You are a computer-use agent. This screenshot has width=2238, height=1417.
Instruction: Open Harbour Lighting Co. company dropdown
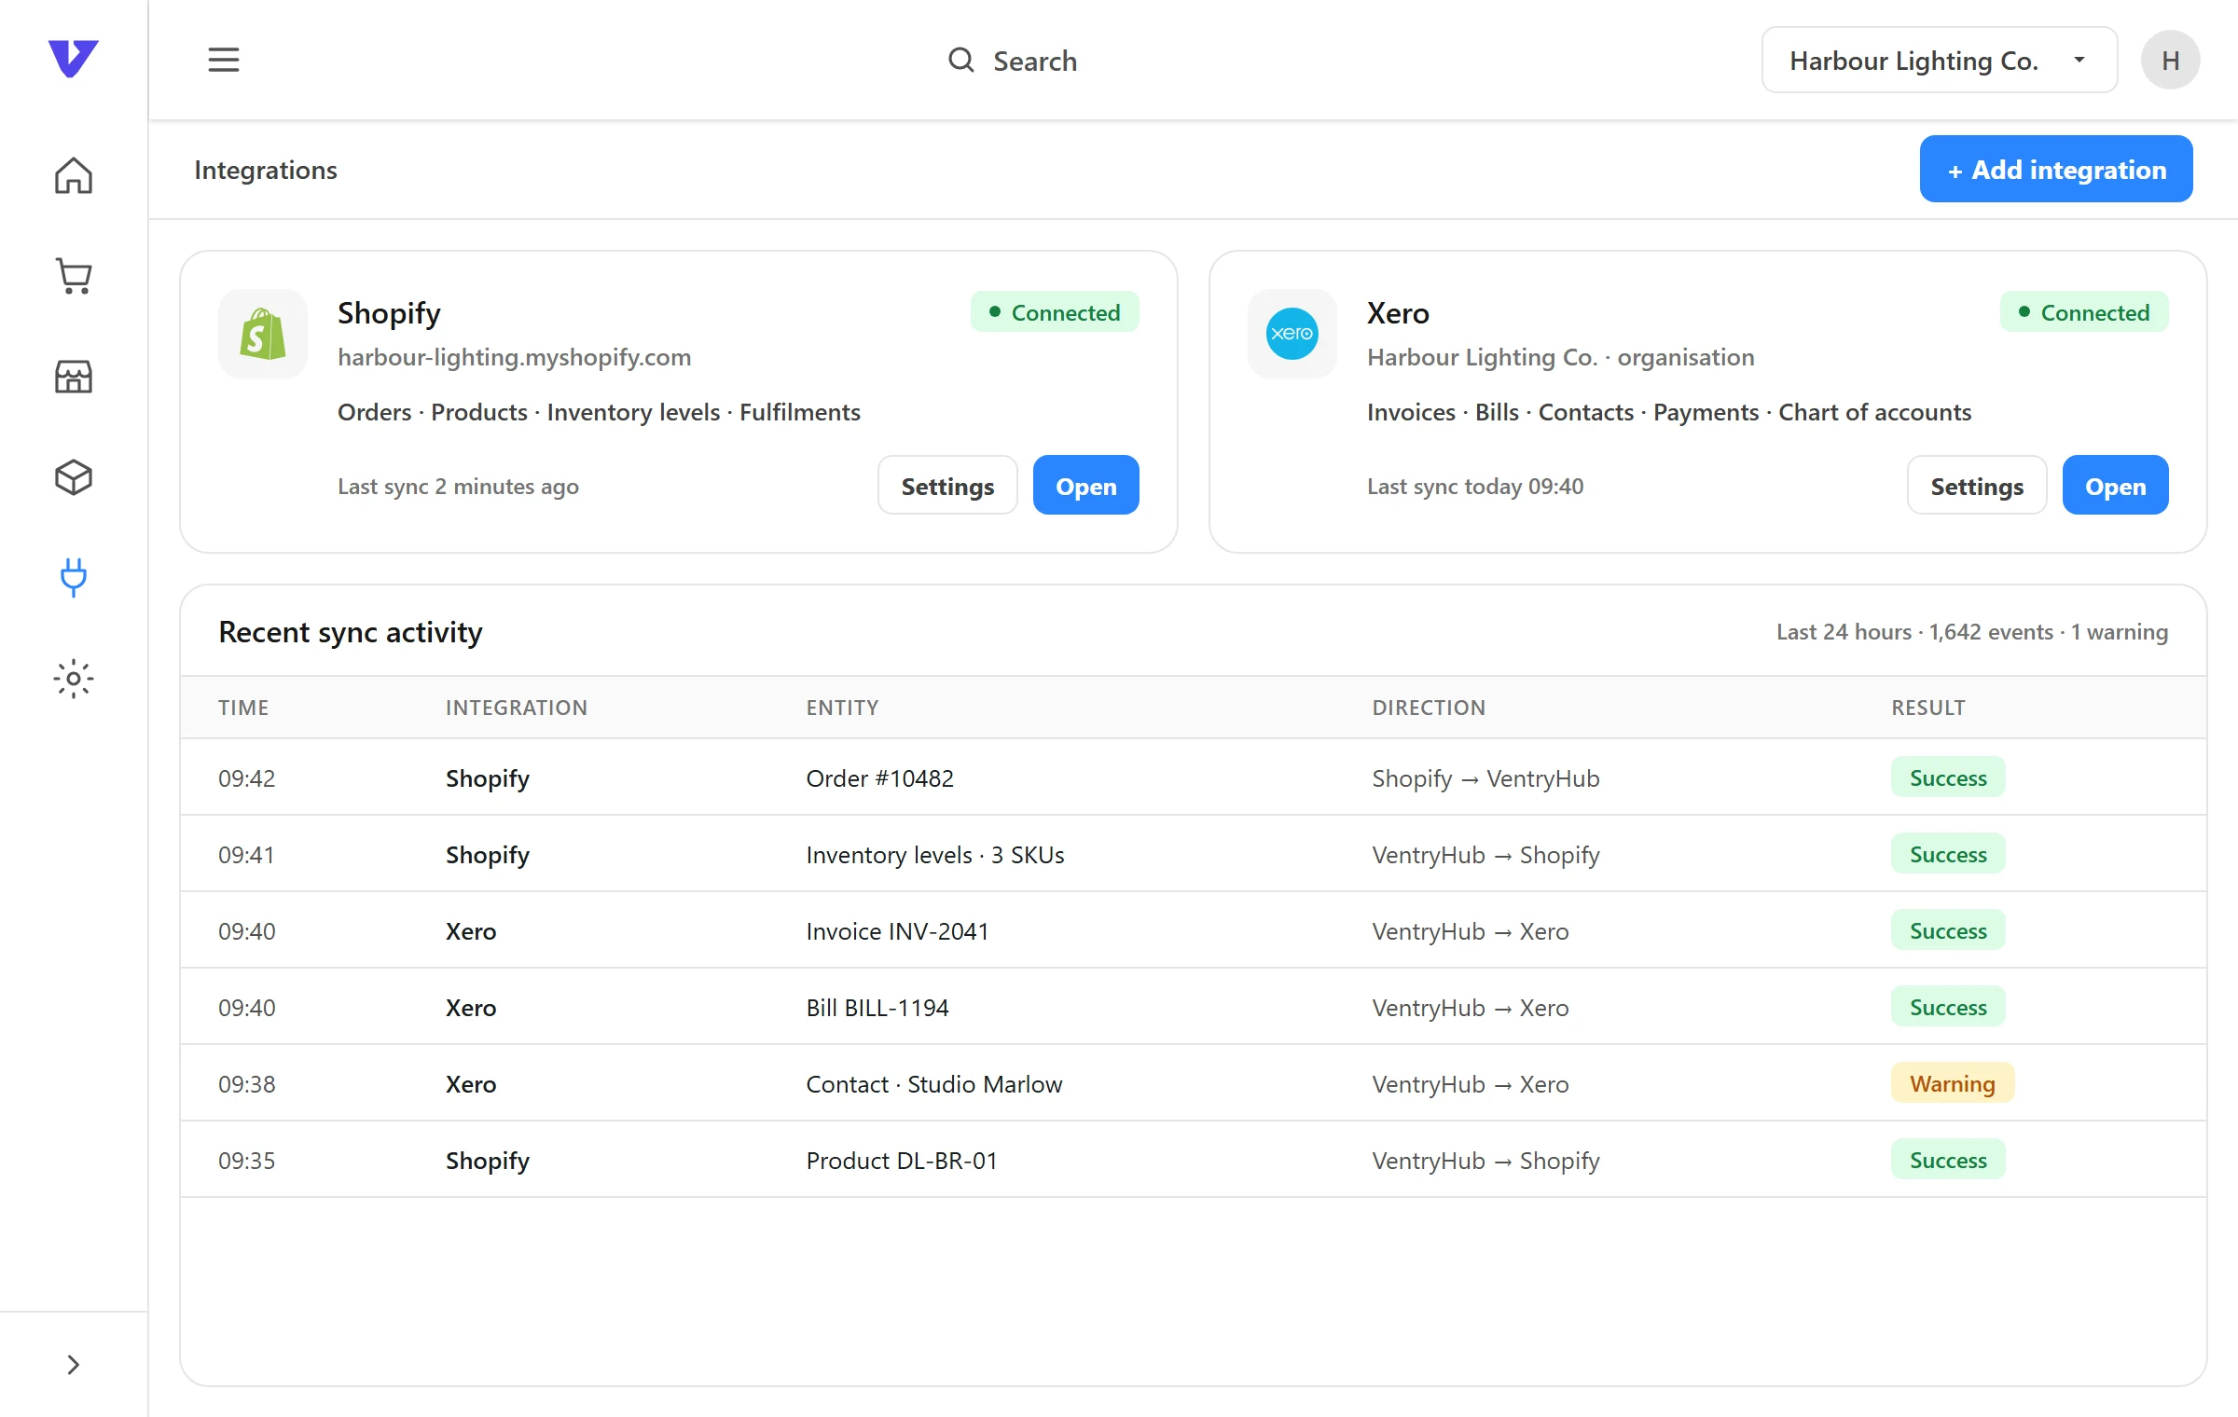click(1940, 61)
